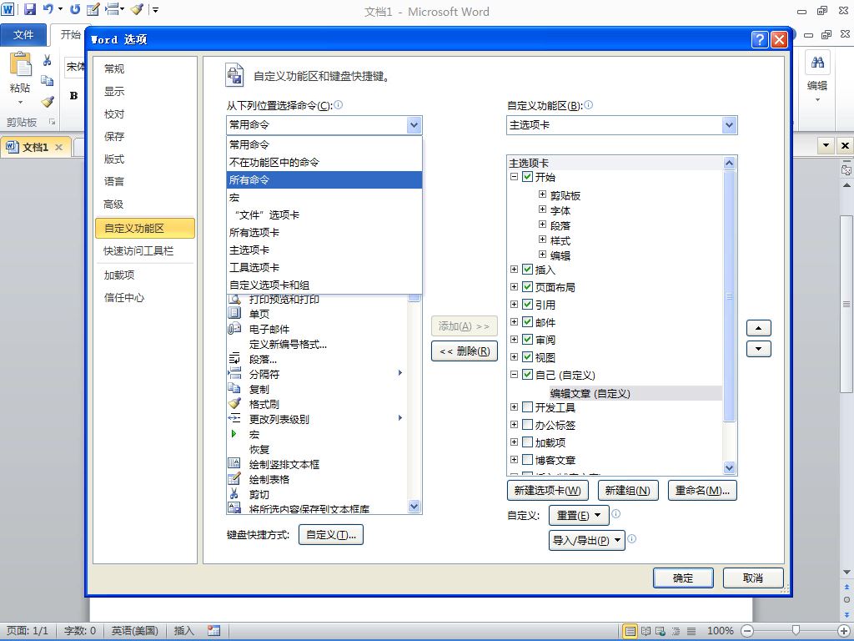Click the zoom slider handle in status bar
This screenshot has height=641, width=854.
796,631
